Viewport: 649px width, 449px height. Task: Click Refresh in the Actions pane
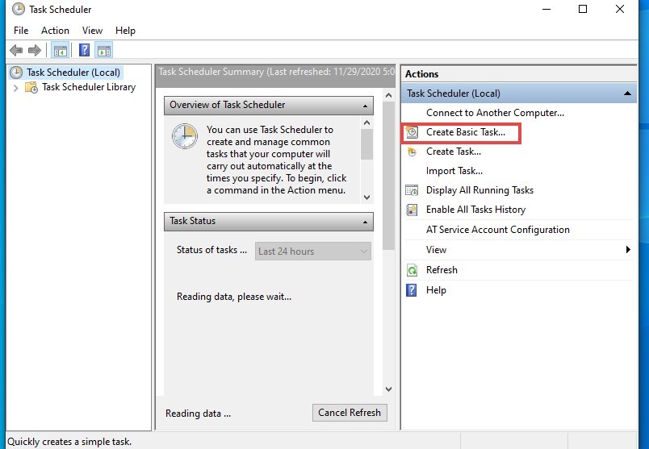pyautogui.click(x=442, y=270)
